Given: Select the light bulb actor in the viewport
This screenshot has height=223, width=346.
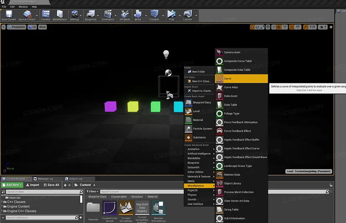Looking at the screenshot, I should click(x=166, y=54).
